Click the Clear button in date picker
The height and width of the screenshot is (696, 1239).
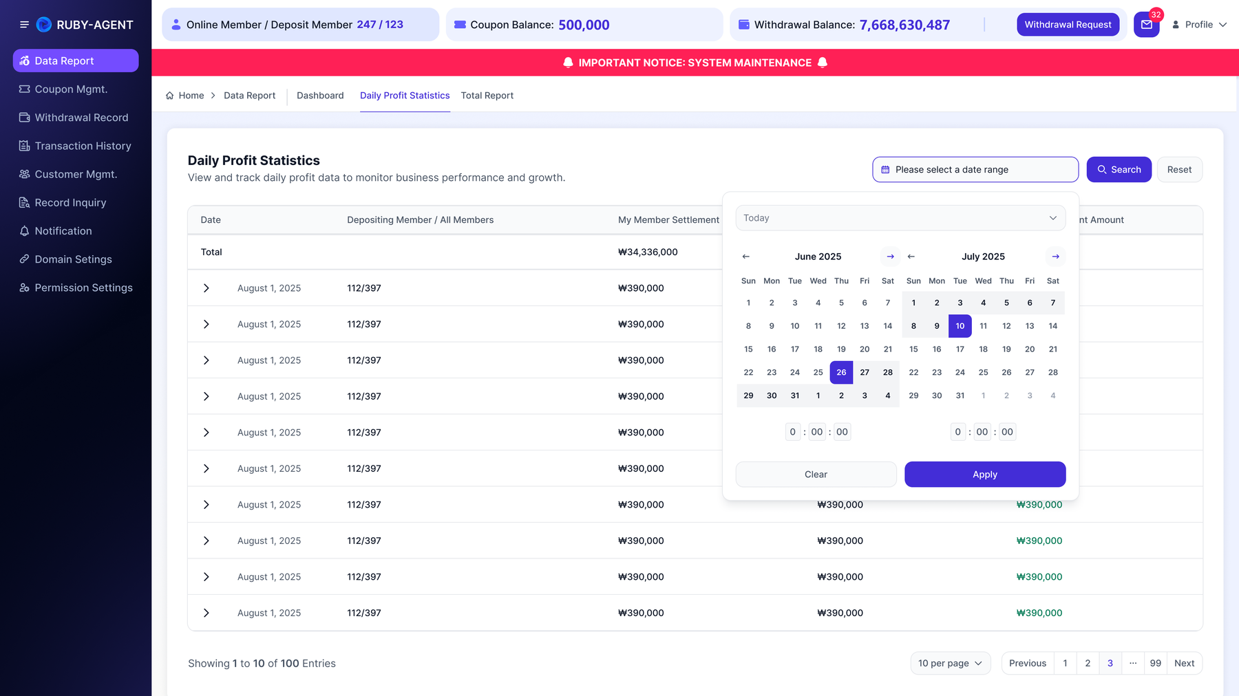[816, 475]
